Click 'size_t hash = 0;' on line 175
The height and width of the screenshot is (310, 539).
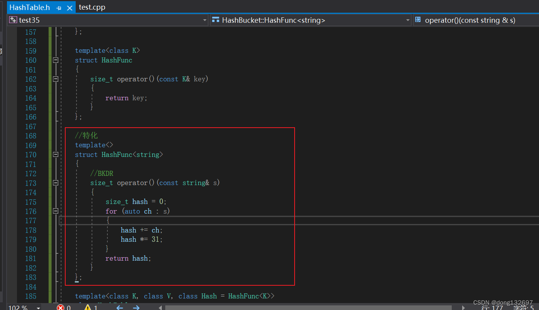click(136, 202)
